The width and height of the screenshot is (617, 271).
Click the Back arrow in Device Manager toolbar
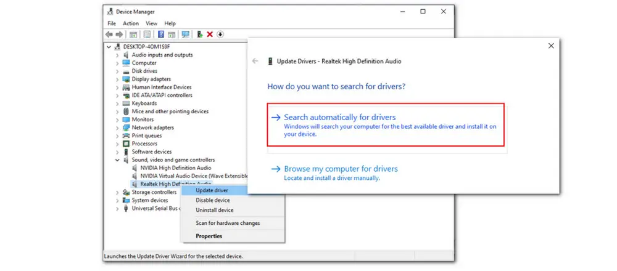pyautogui.click(x=109, y=34)
